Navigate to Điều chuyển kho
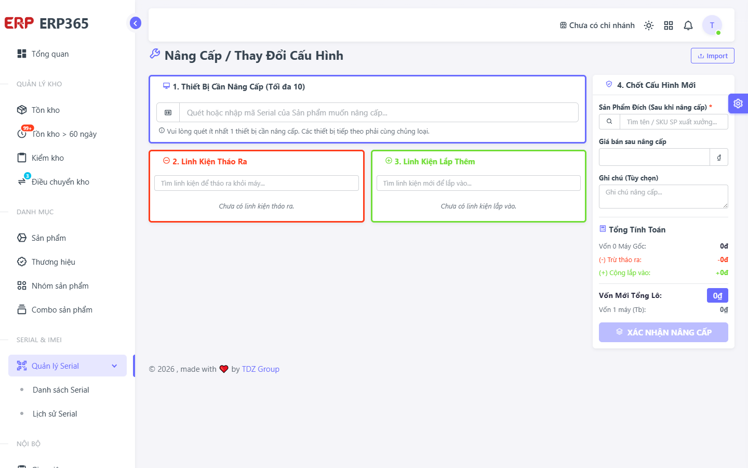The image size is (748, 468). pos(68,181)
